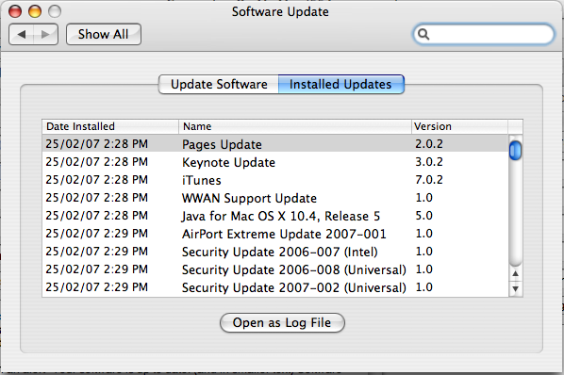Sort by the Name column header

[295, 126]
